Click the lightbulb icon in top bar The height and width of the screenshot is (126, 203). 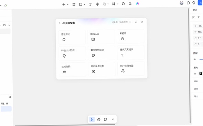[194, 3]
